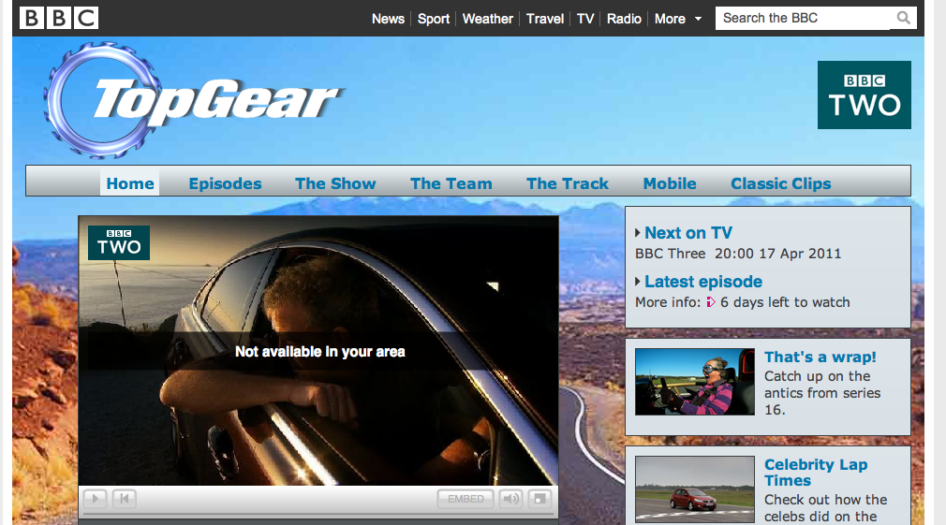This screenshot has width=946, height=525.
Task: Follow the Latest episode link
Action: tap(703, 282)
